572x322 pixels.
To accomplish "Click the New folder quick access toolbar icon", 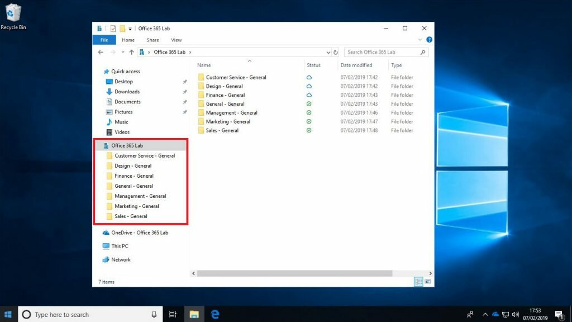I will pos(122,29).
